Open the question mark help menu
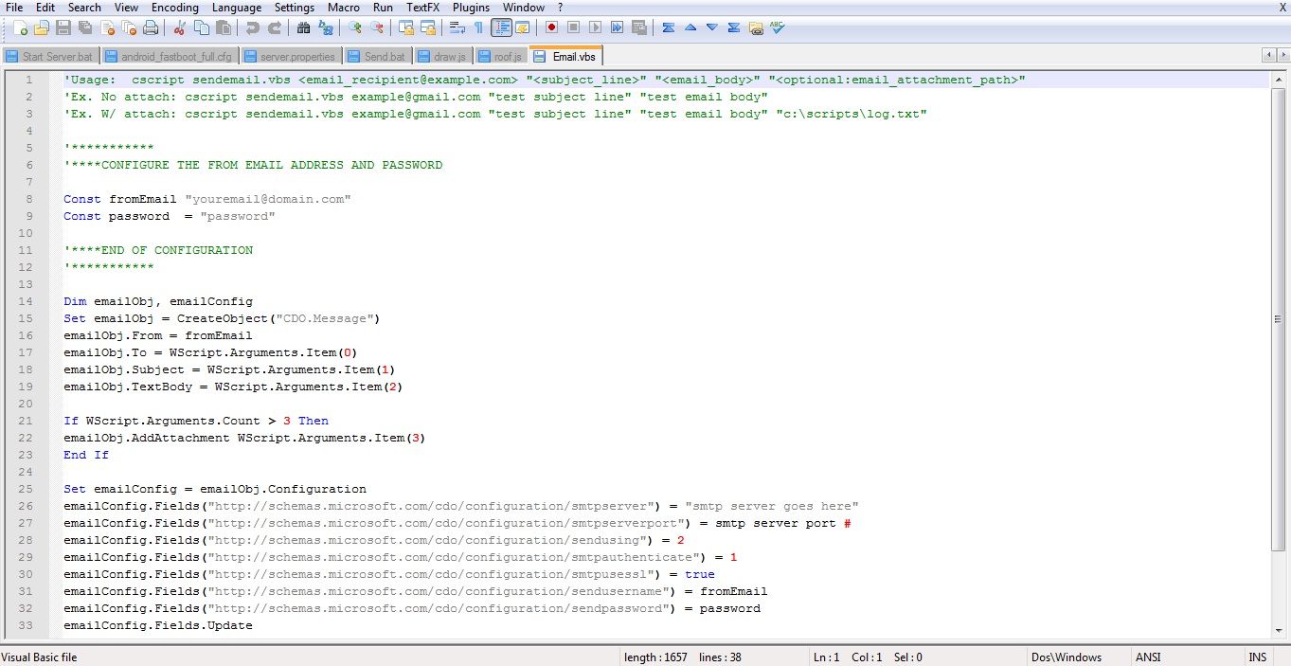 pyautogui.click(x=560, y=8)
